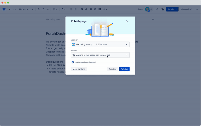Toggle italic formatting
This screenshot has height=126, width=201.
tap(43, 9)
